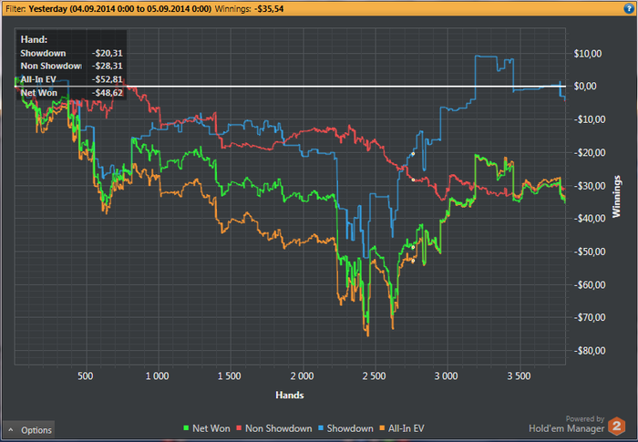Click the -$50,00 y-axis label

pyautogui.click(x=590, y=252)
